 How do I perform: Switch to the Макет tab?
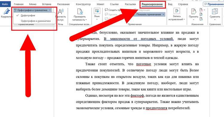100,4
